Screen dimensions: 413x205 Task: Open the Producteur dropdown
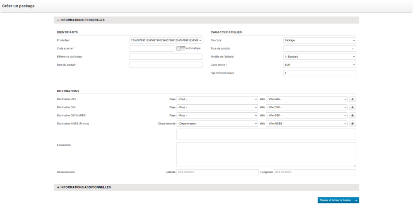(166, 40)
